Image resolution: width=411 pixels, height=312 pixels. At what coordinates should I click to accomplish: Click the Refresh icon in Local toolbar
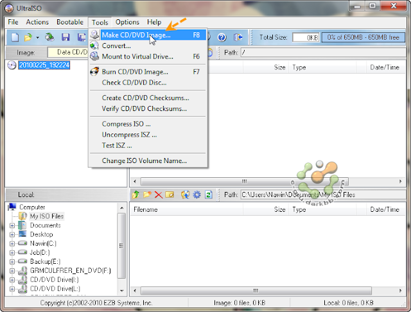209,195
